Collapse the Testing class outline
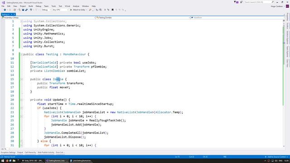This screenshot has height=163, width=290. [22, 54]
